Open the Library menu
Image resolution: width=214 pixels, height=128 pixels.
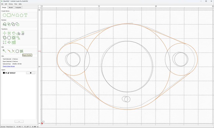(x=11, y=4)
